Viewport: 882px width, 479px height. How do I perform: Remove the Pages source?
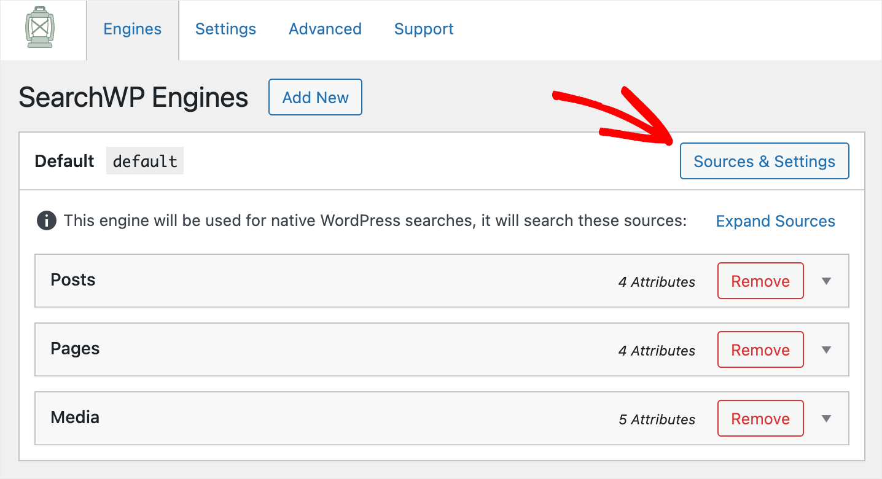coord(760,349)
